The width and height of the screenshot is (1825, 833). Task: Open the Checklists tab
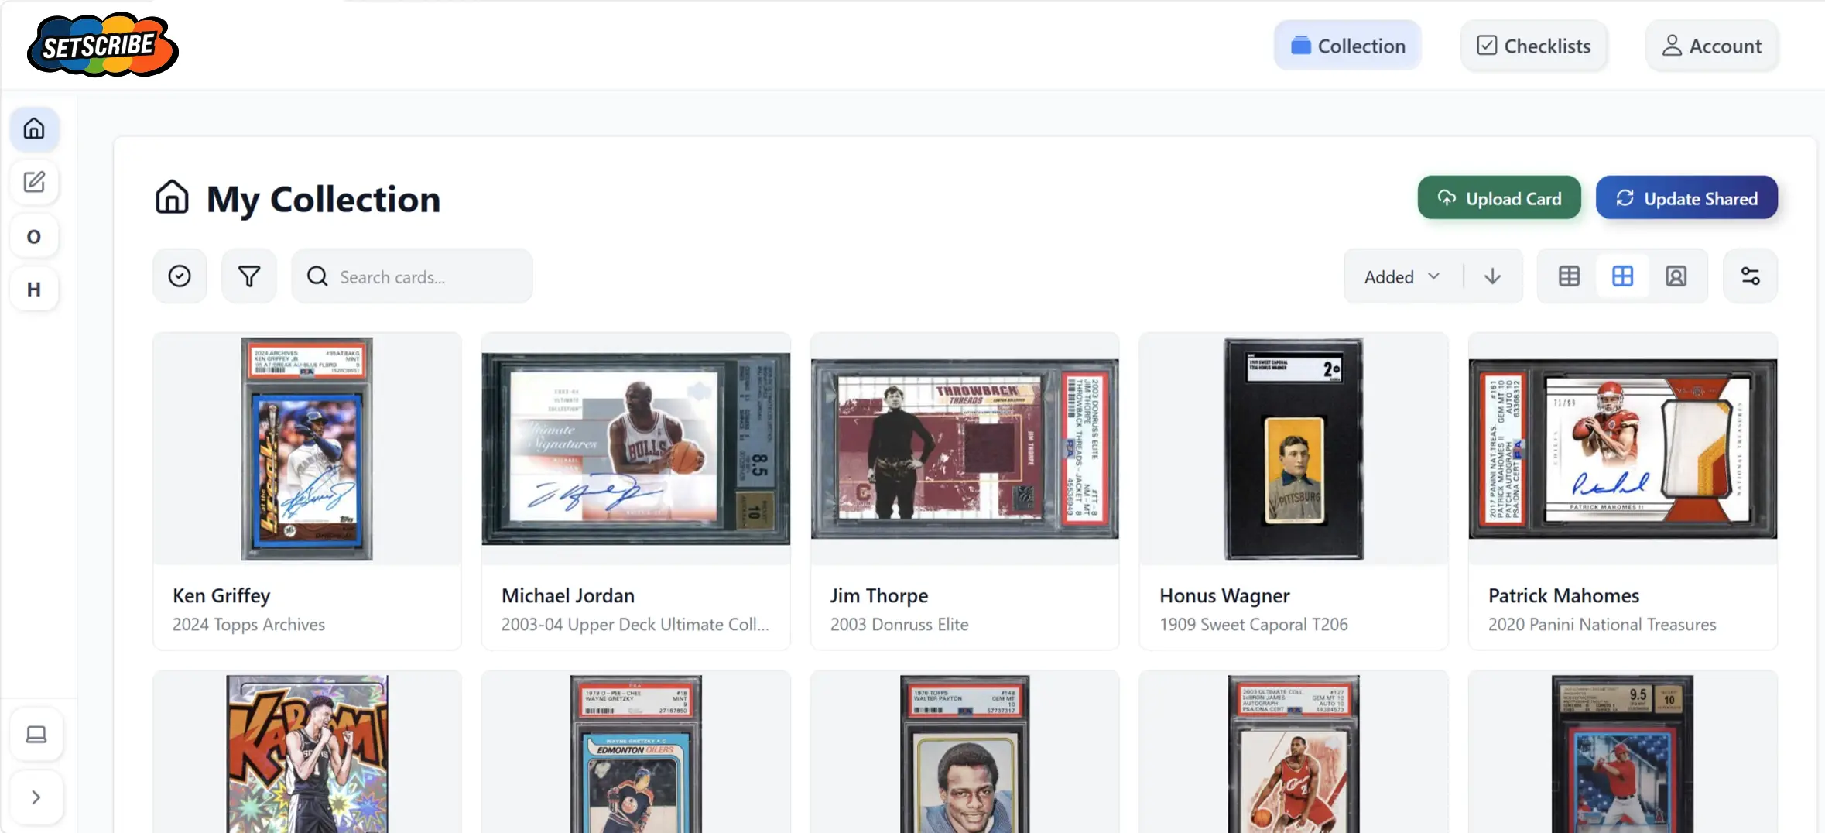[x=1534, y=46]
